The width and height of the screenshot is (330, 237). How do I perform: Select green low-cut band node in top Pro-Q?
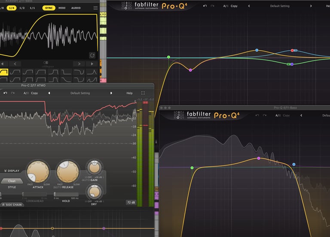(168, 57)
